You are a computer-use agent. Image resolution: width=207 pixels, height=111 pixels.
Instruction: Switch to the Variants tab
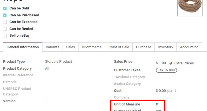click(x=53, y=47)
